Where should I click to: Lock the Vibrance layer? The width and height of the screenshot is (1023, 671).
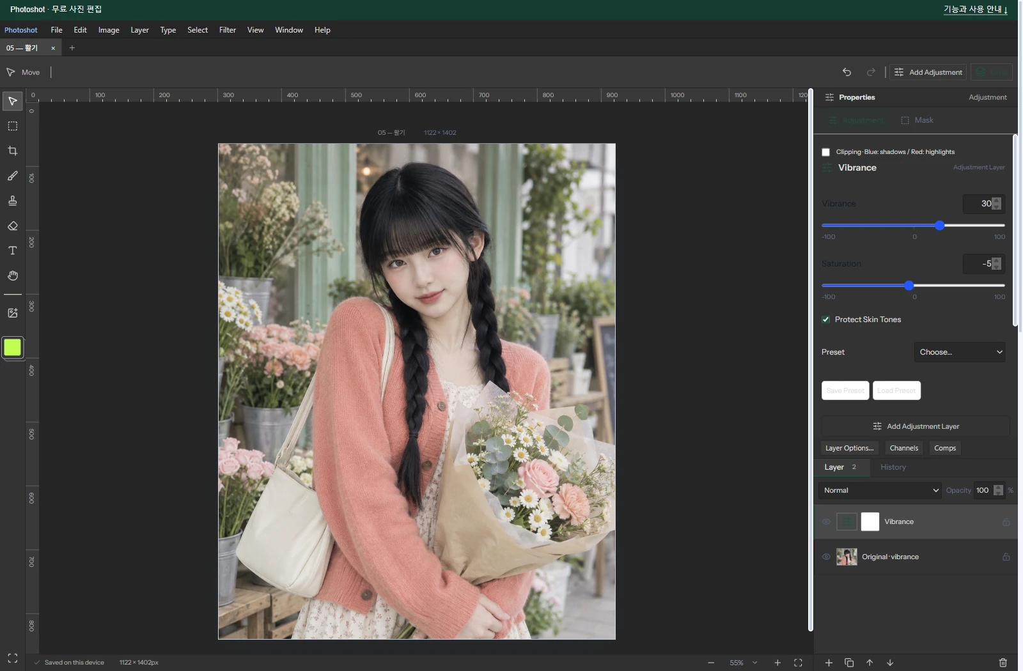click(1006, 522)
